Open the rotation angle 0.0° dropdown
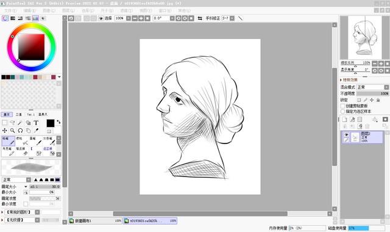This screenshot has height=232, width=390. [172, 18]
